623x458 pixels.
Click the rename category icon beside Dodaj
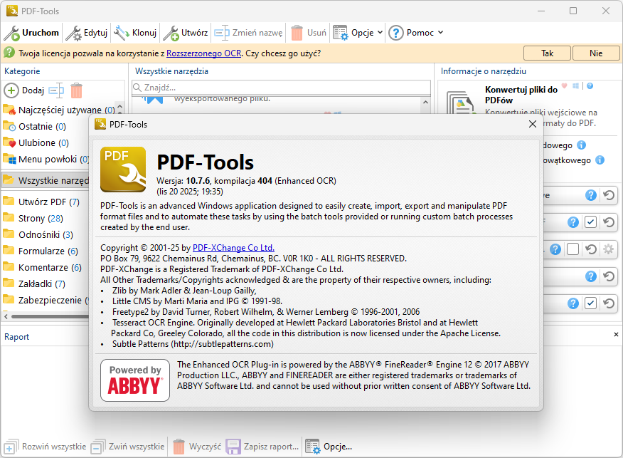point(56,90)
